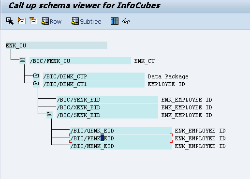Select the /BIC/XENK_EID tree entry
The width and height of the screenshot is (250, 179).
[x=107, y=107]
